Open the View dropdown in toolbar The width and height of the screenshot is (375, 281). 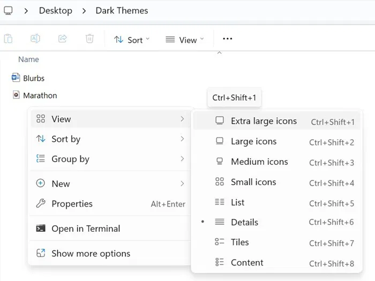[x=185, y=40]
